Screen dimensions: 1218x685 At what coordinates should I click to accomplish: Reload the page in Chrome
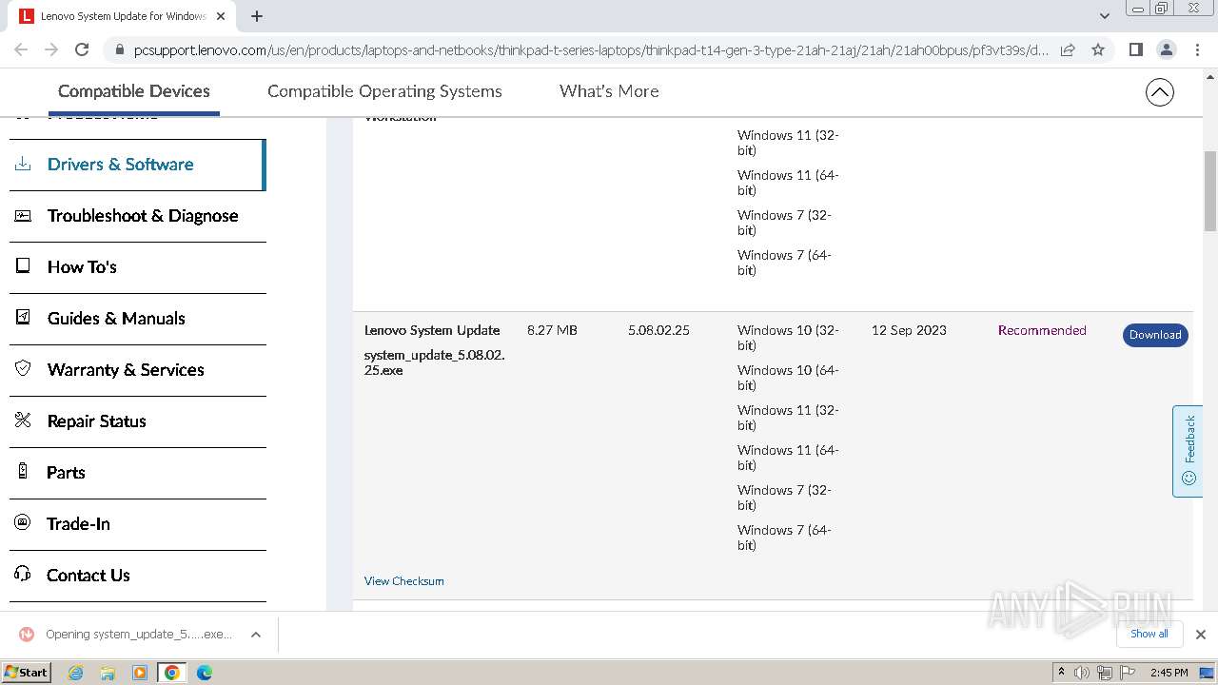click(82, 49)
